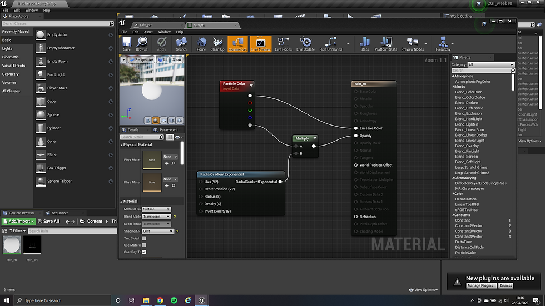Click the Apply toolbar icon

coord(161,44)
